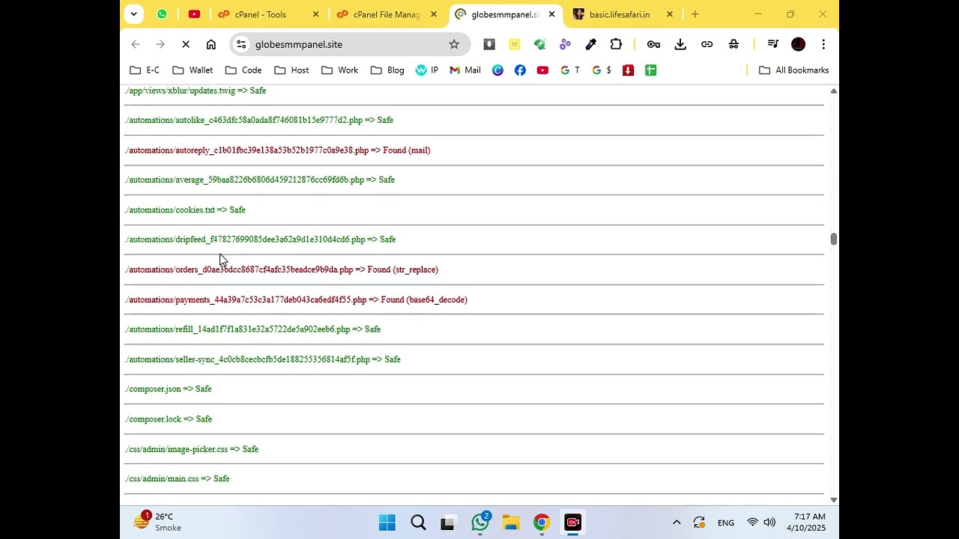
Task: Click the autoreply Found (mail) result line
Action: click(277, 150)
